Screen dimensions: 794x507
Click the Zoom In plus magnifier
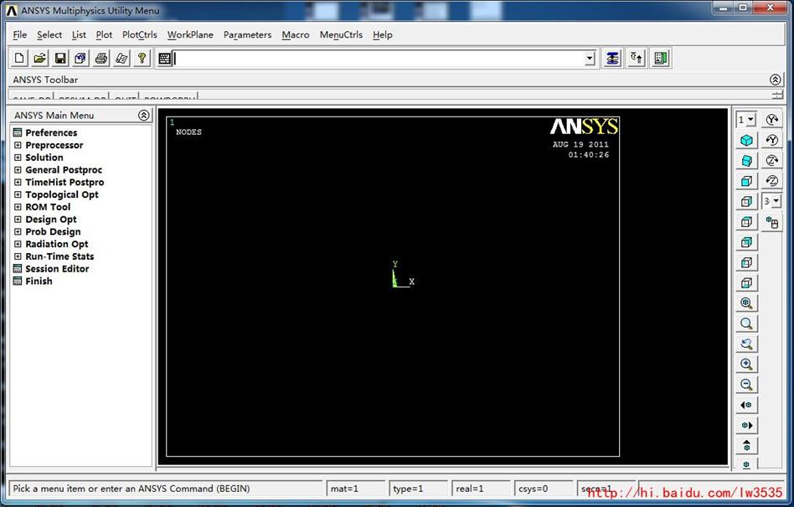[x=746, y=364]
